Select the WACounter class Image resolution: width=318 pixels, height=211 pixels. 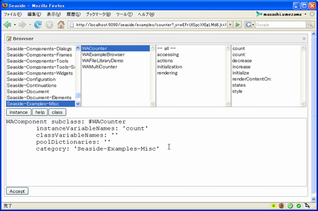pos(116,48)
